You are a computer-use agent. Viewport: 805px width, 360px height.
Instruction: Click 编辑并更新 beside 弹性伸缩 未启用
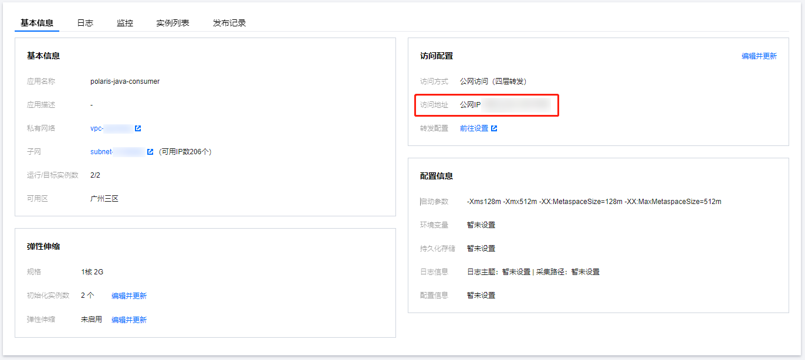pyautogui.click(x=129, y=320)
